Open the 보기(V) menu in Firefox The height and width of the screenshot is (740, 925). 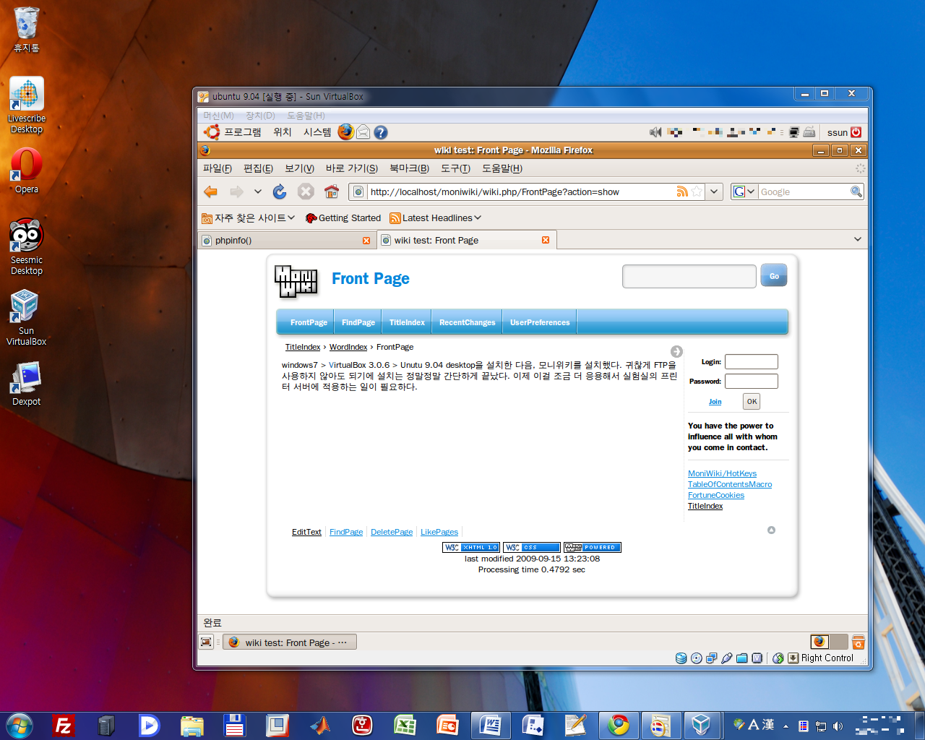[299, 168]
